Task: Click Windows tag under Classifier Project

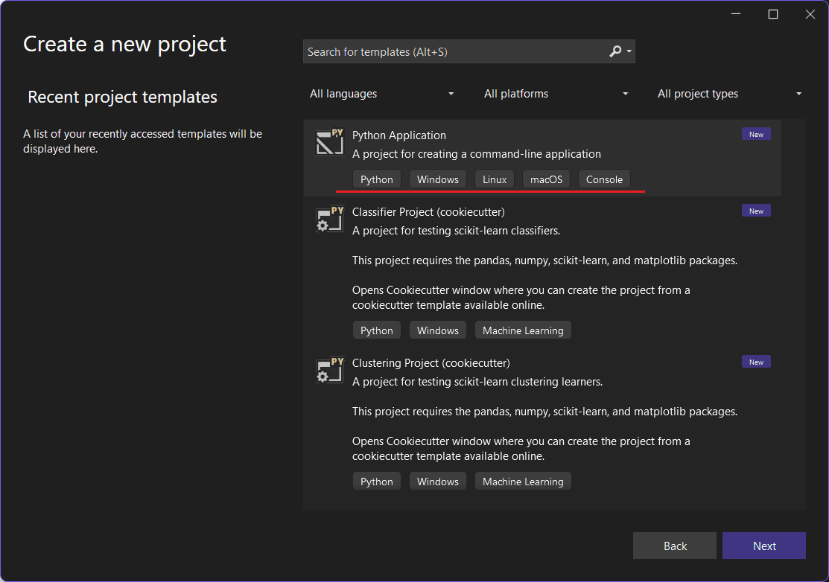Action: [438, 330]
